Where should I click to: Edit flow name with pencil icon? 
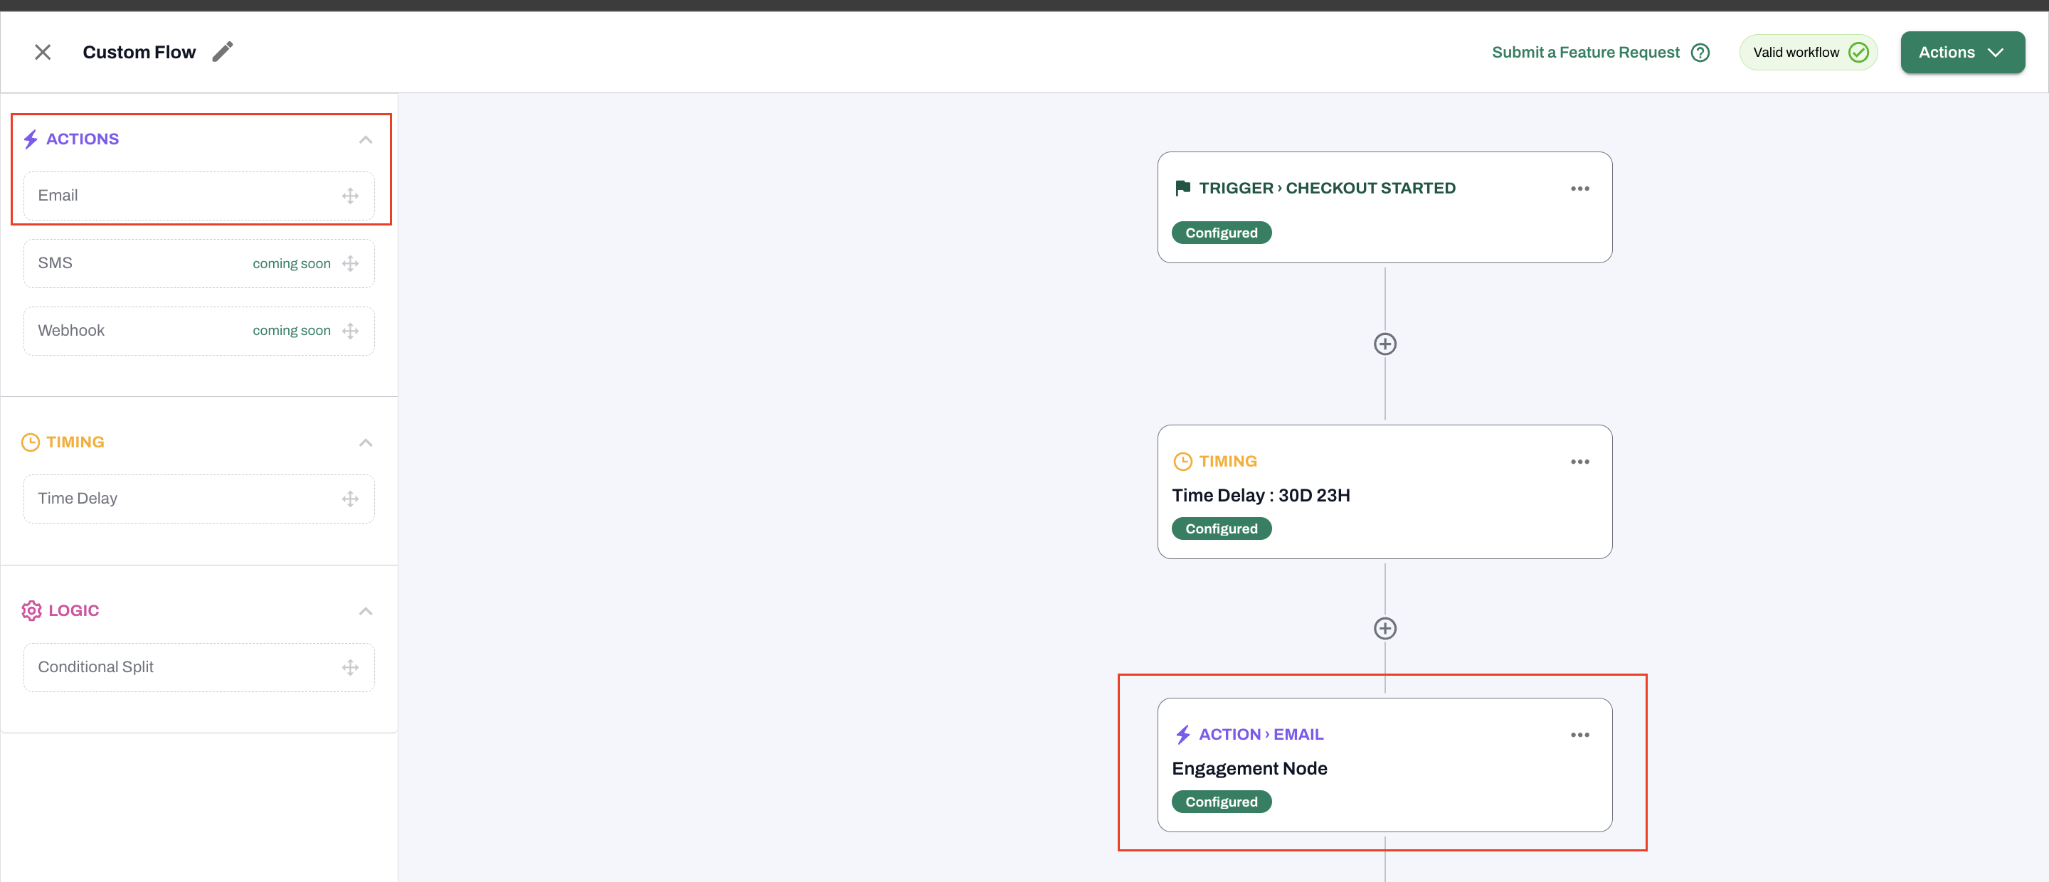click(x=223, y=52)
